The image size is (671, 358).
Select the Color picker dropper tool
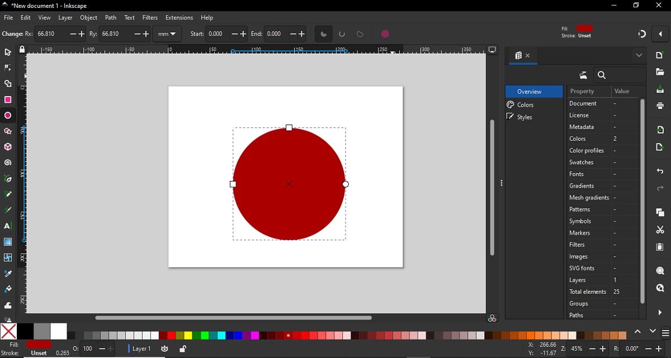[x=8, y=274]
